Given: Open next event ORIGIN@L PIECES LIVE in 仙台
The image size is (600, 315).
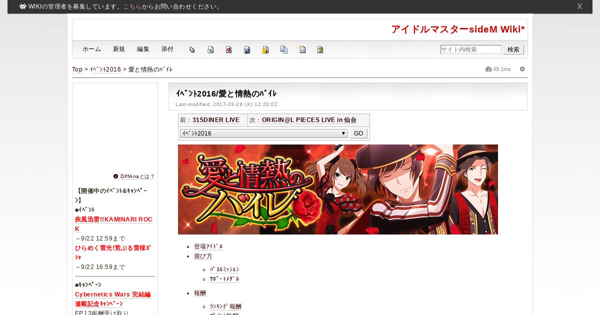Looking at the screenshot, I should click(309, 120).
